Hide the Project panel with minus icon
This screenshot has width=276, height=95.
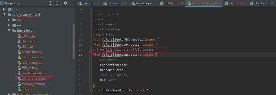(x=72, y=3)
